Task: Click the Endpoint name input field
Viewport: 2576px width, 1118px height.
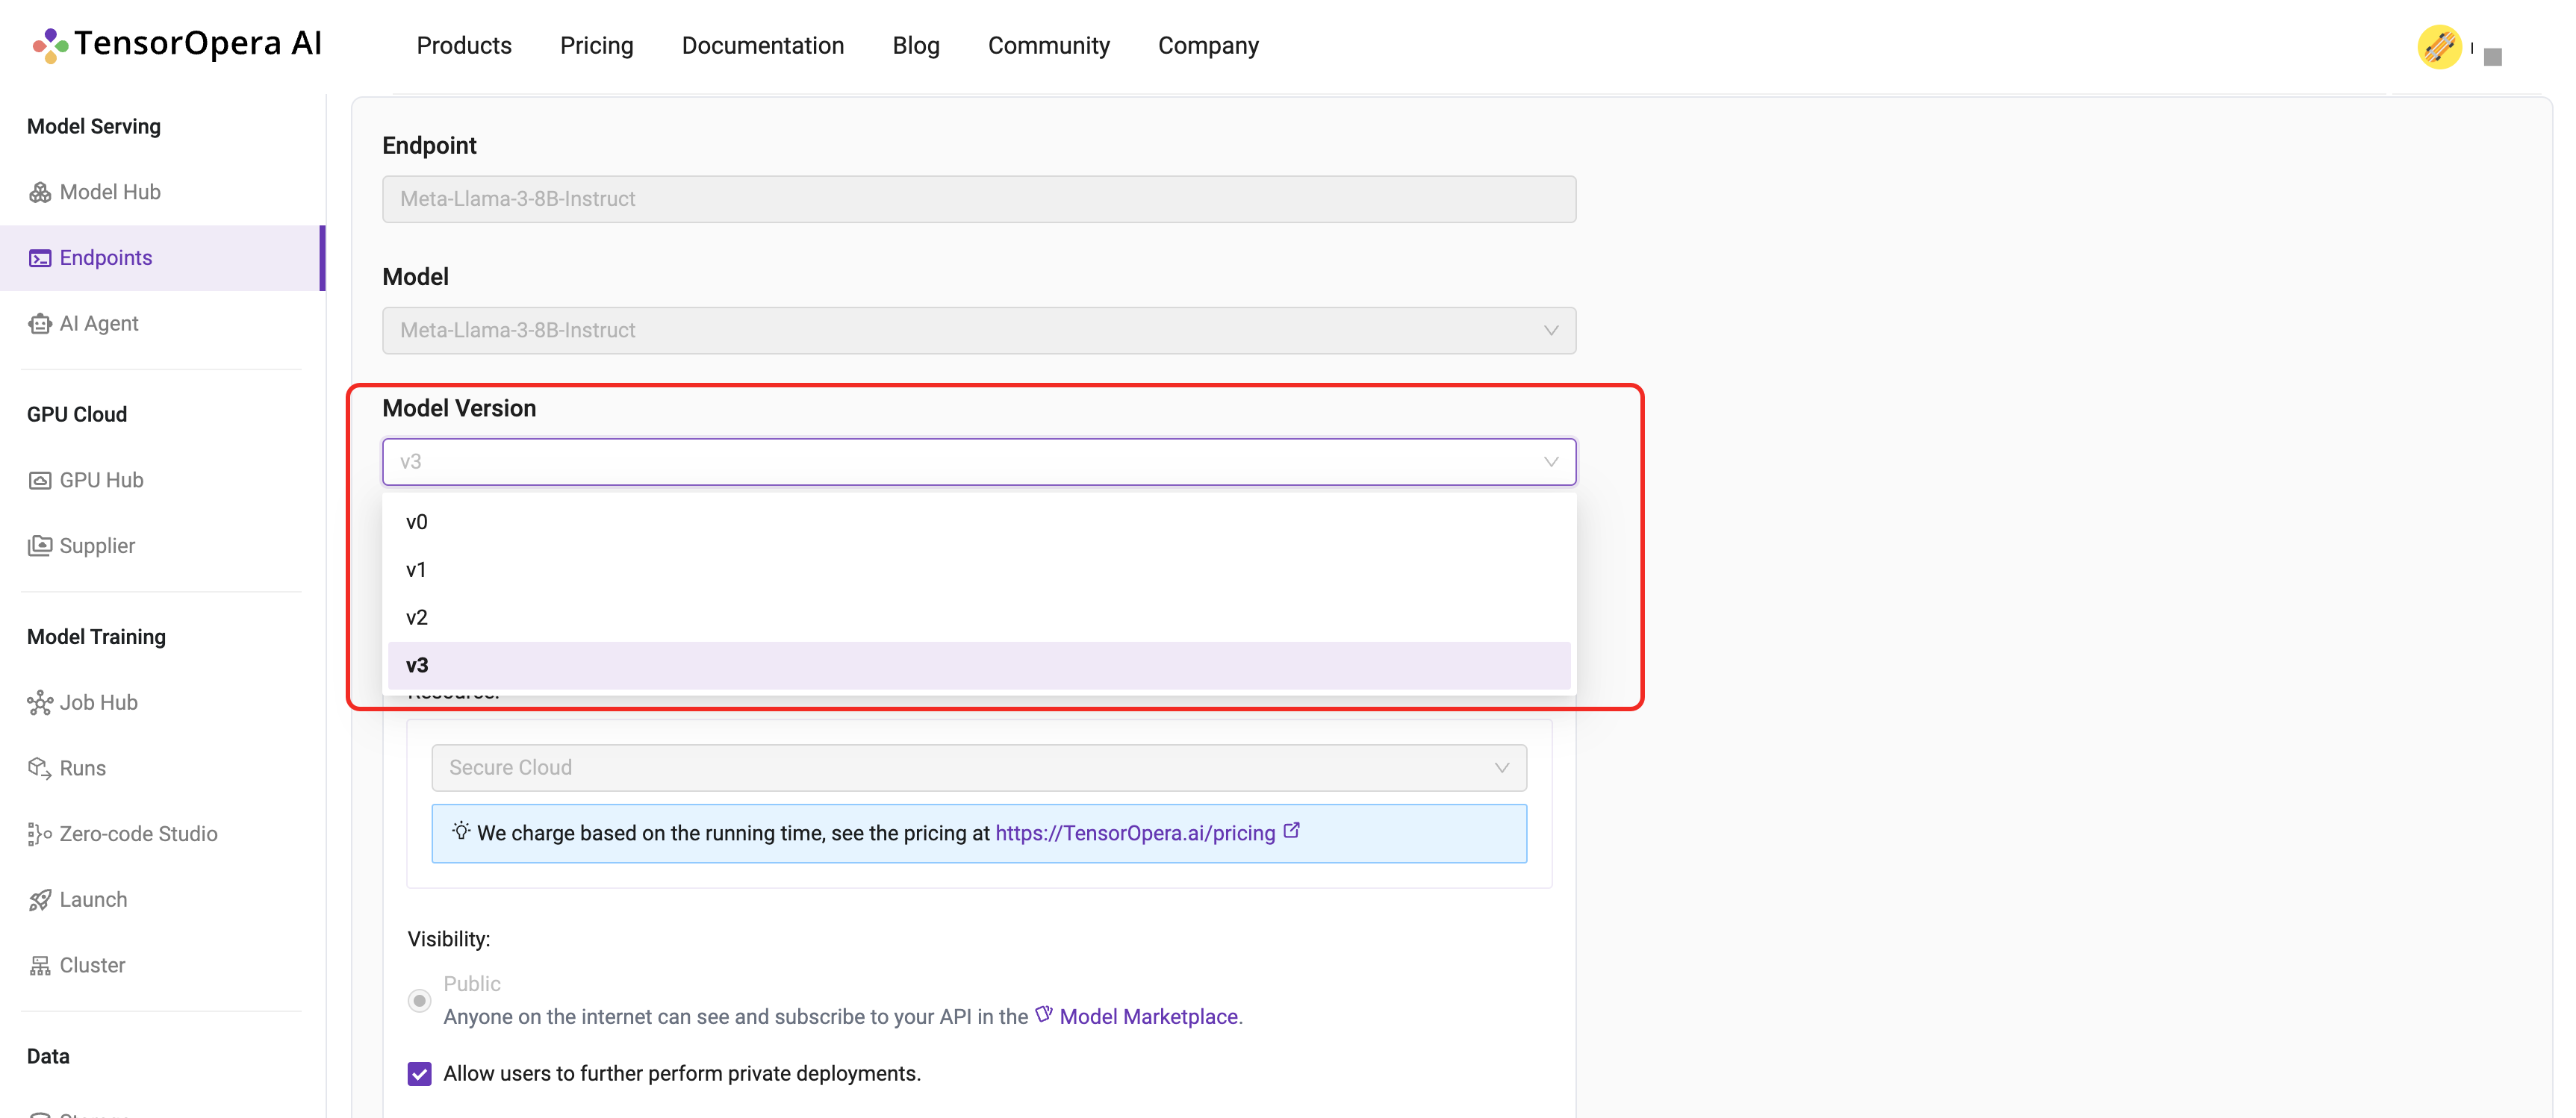Action: coord(979,199)
